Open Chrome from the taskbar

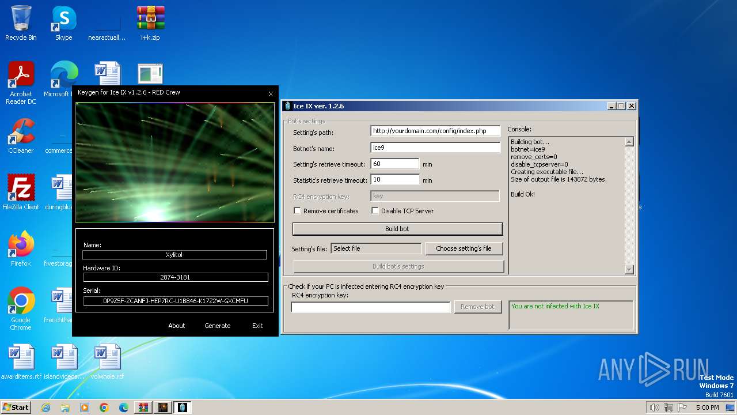point(104,408)
